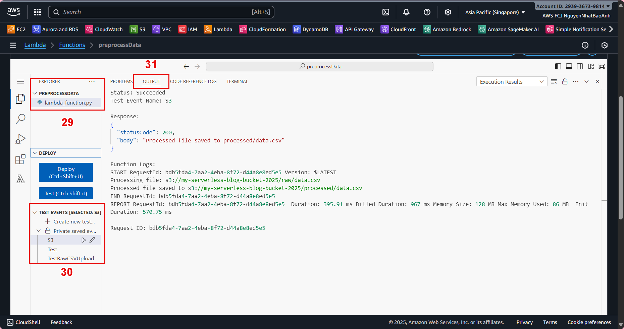Screen dimensions: 624x329
Task: Open CloudWatch shortcut
Action: [104, 29]
